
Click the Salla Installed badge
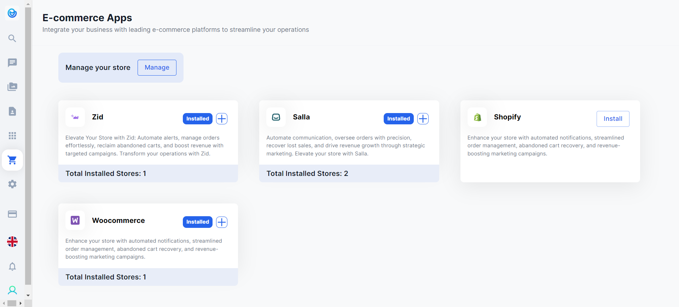398,119
